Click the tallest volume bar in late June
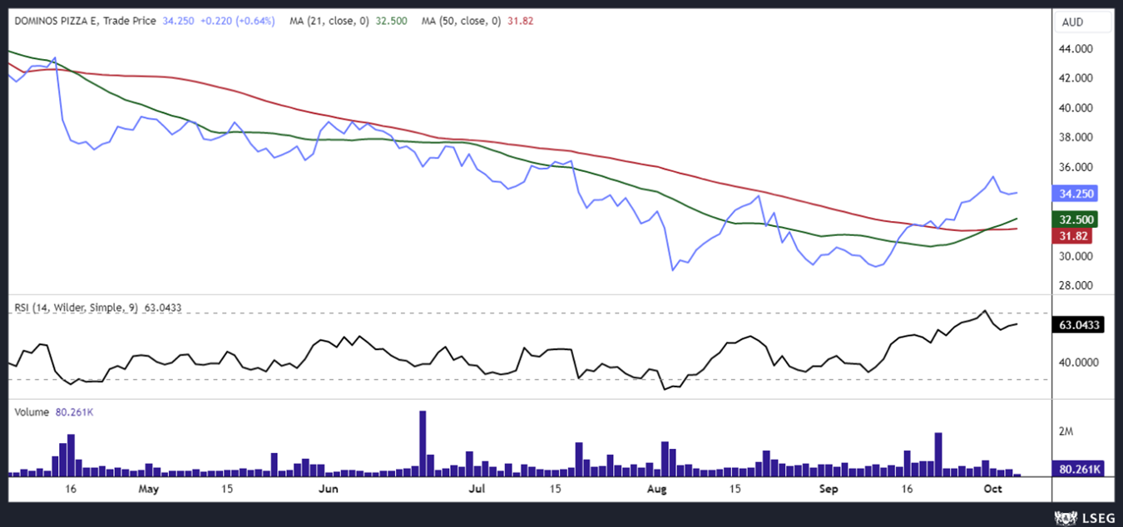 pyautogui.click(x=423, y=443)
